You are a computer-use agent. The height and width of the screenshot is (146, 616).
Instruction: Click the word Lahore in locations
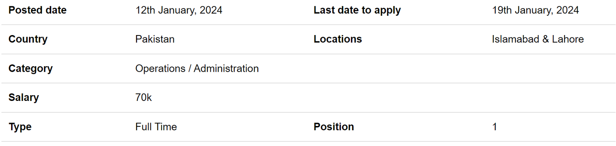click(x=568, y=39)
